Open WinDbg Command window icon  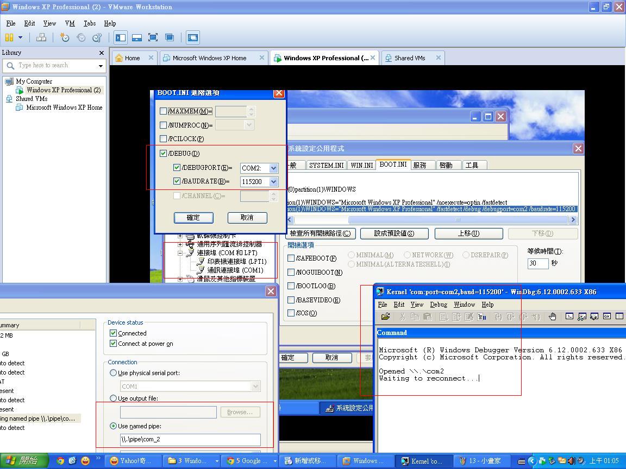click(x=569, y=316)
